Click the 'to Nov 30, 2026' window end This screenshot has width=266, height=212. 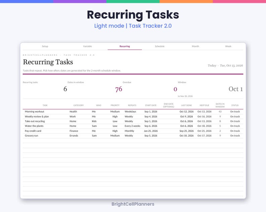click(x=185, y=96)
